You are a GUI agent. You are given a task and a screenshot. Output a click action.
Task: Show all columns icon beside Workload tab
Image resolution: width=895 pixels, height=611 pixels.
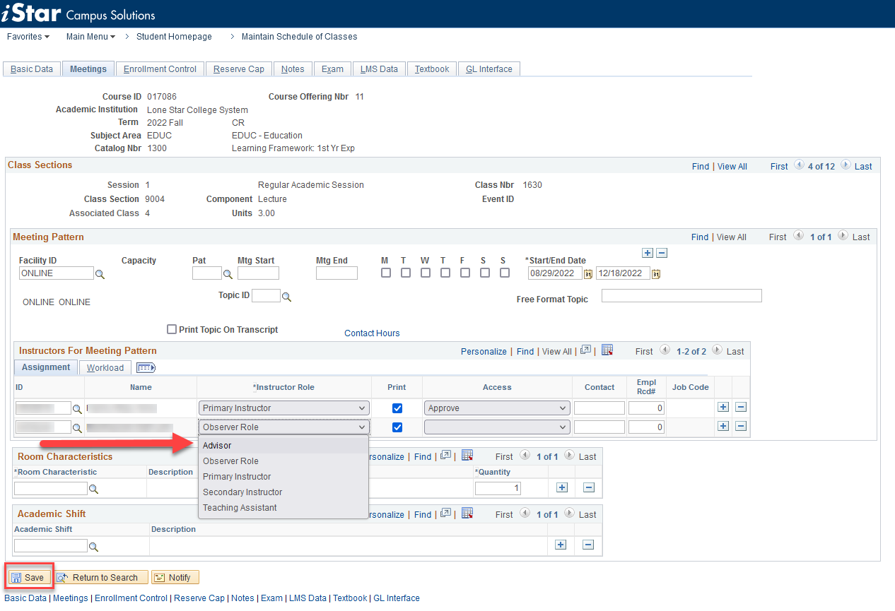[x=146, y=367]
